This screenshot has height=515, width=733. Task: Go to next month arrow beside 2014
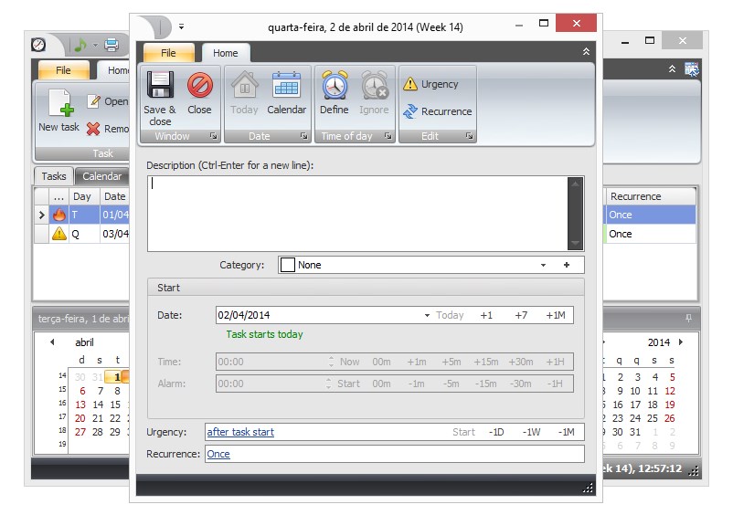point(681,342)
